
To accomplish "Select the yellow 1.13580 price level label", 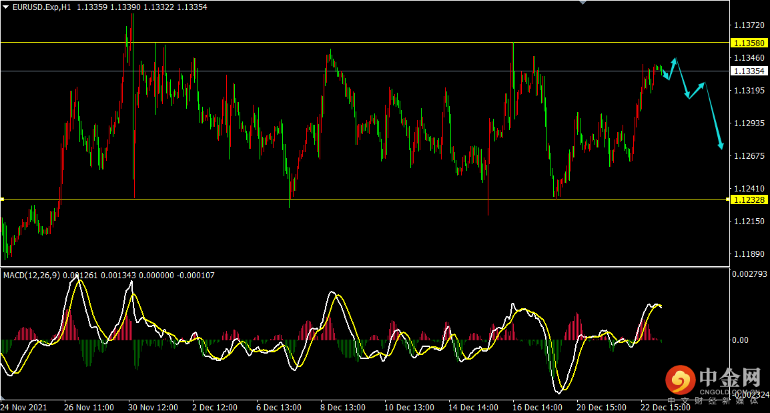I will click(x=749, y=43).
